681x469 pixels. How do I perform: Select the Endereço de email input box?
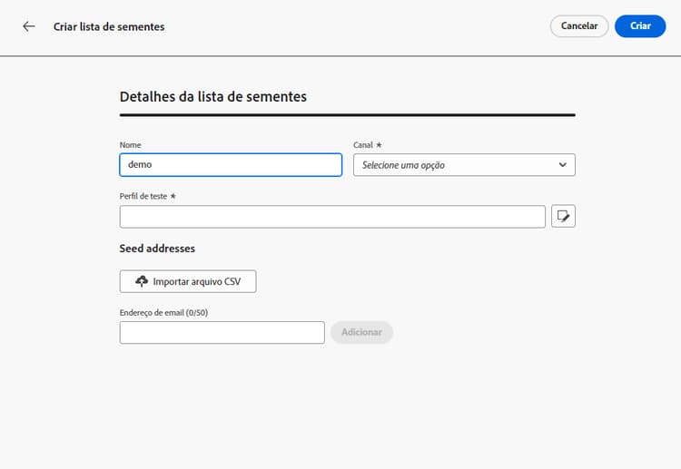pyautogui.click(x=222, y=333)
